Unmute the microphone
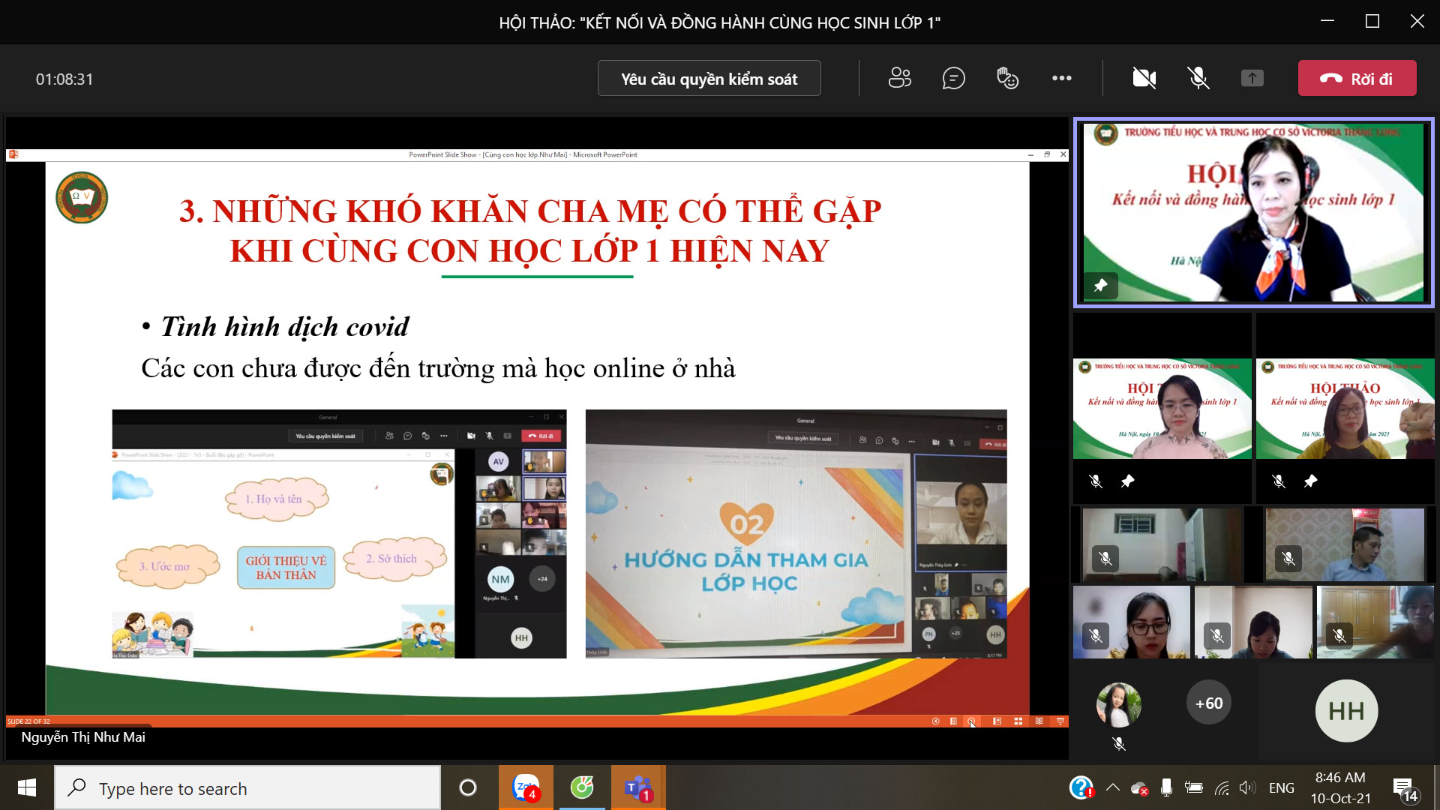This screenshot has height=810, width=1440. click(x=1198, y=78)
